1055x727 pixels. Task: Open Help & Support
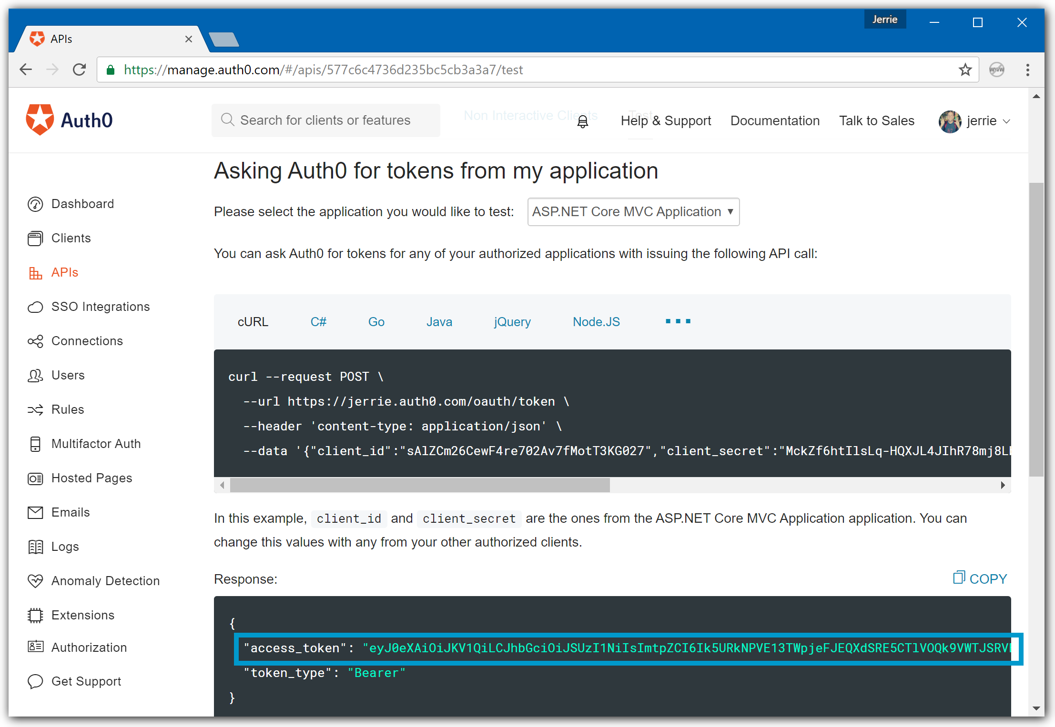tap(666, 121)
